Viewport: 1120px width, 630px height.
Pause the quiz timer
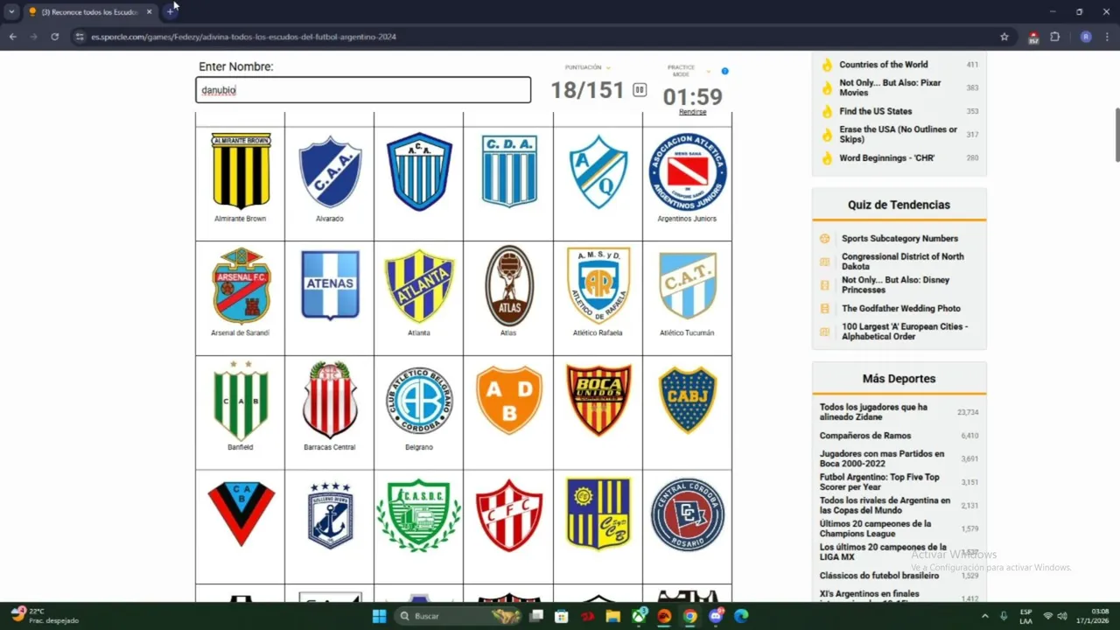click(x=640, y=90)
